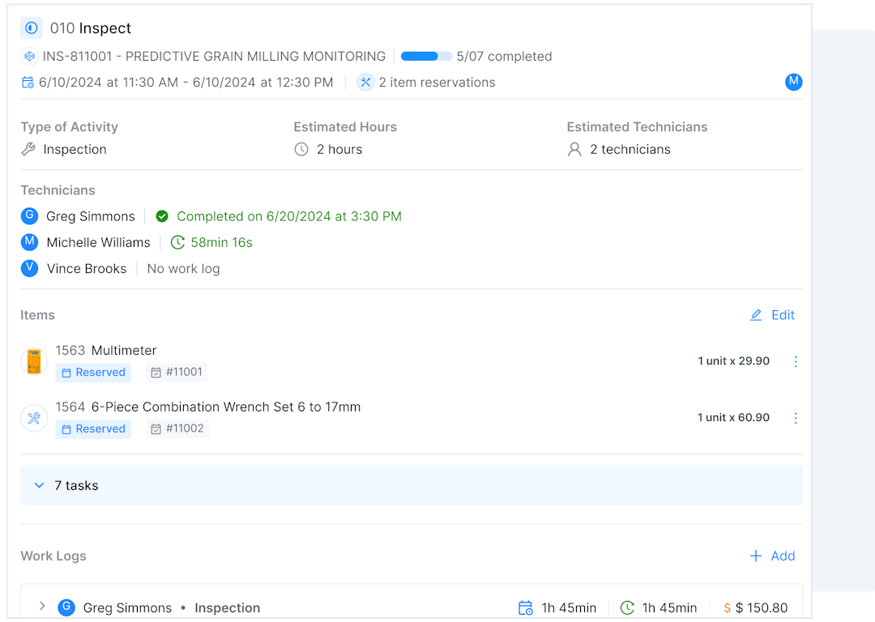Click the Multimeter item thumbnail
Image resolution: width=875 pixels, height=622 pixels.
click(x=34, y=362)
